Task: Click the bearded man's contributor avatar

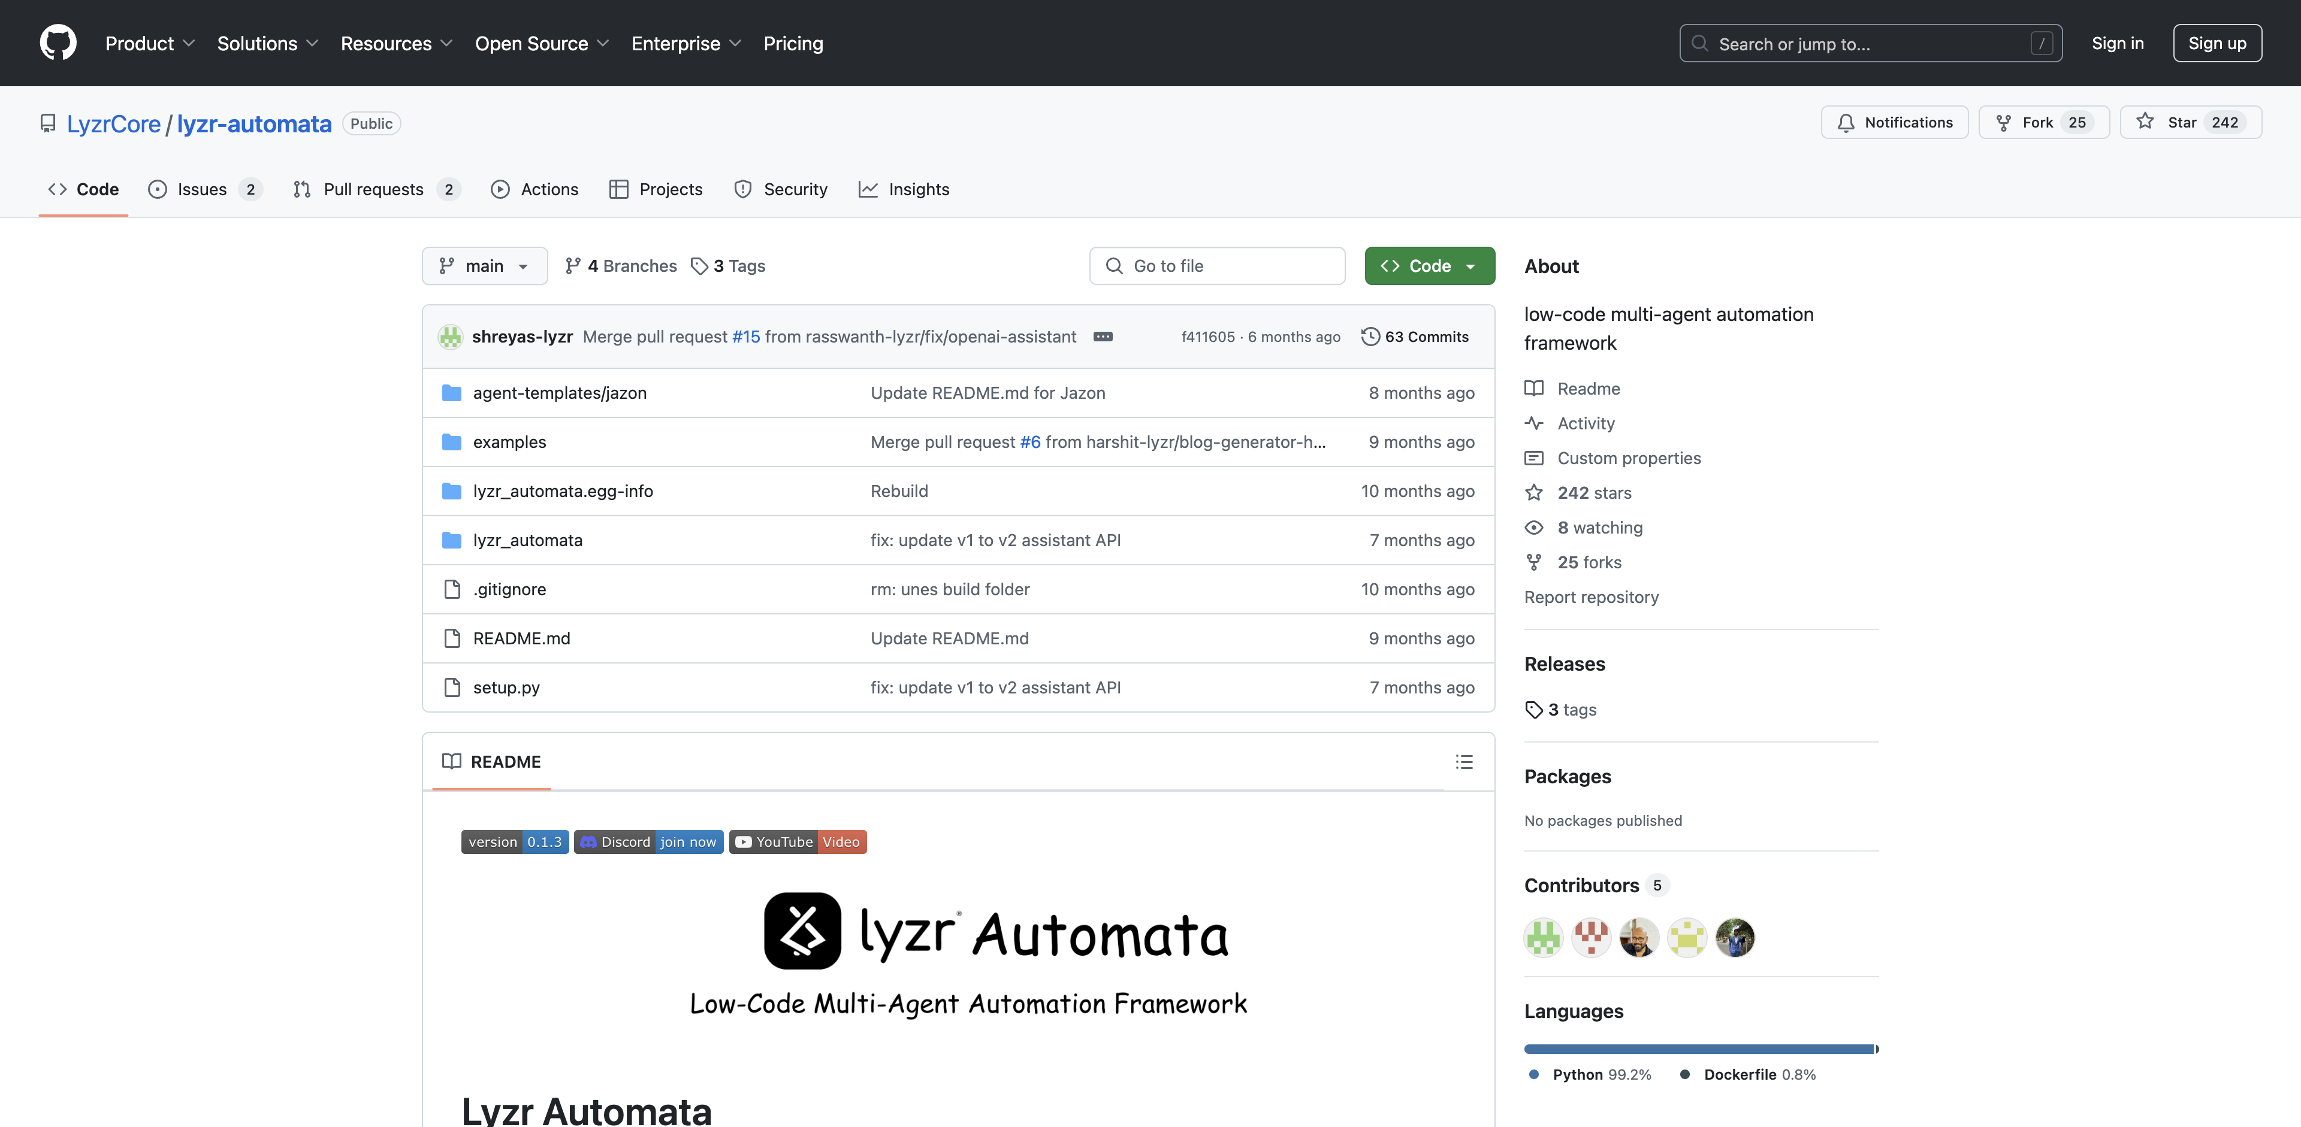Action: click(1639, 937)
